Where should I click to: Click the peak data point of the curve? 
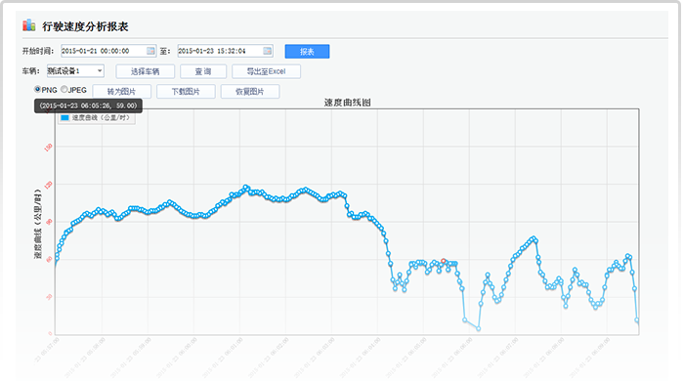pos(245,187)
